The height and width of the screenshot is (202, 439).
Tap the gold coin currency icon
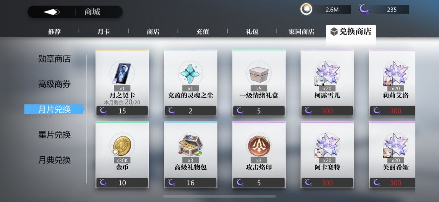tap(306, 9)
